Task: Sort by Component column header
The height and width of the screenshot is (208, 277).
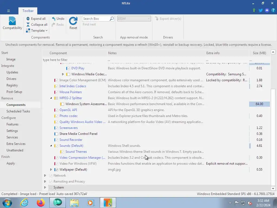Action: click(75, 53)
